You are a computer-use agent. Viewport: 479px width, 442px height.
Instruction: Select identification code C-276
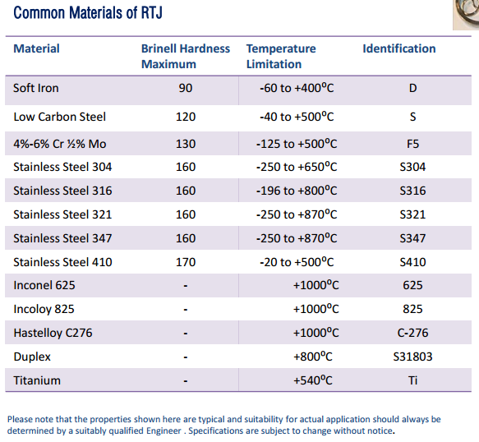point(412,333)
